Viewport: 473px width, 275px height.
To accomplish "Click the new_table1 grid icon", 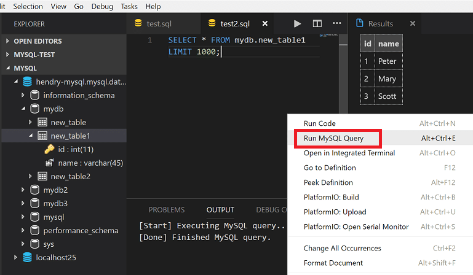I will click(42, 136).
